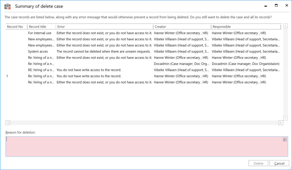Screen dimensions: 292x170
Task: Maximize the Summary of delete case window
Action: coord(276,6)
